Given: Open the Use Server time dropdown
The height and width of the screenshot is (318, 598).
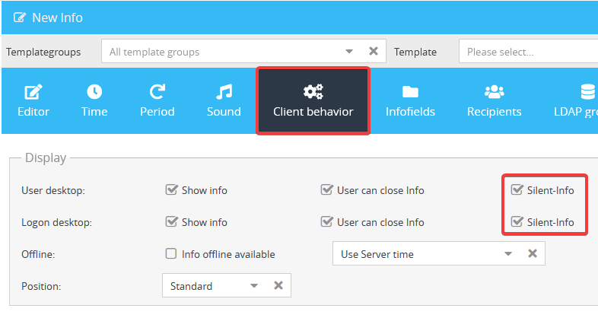Looking at the screenshot, I should pyautogui.click(x=508, y=254).
